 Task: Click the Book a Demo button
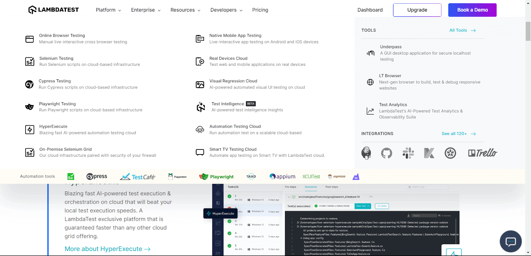[x=472, y=10]
